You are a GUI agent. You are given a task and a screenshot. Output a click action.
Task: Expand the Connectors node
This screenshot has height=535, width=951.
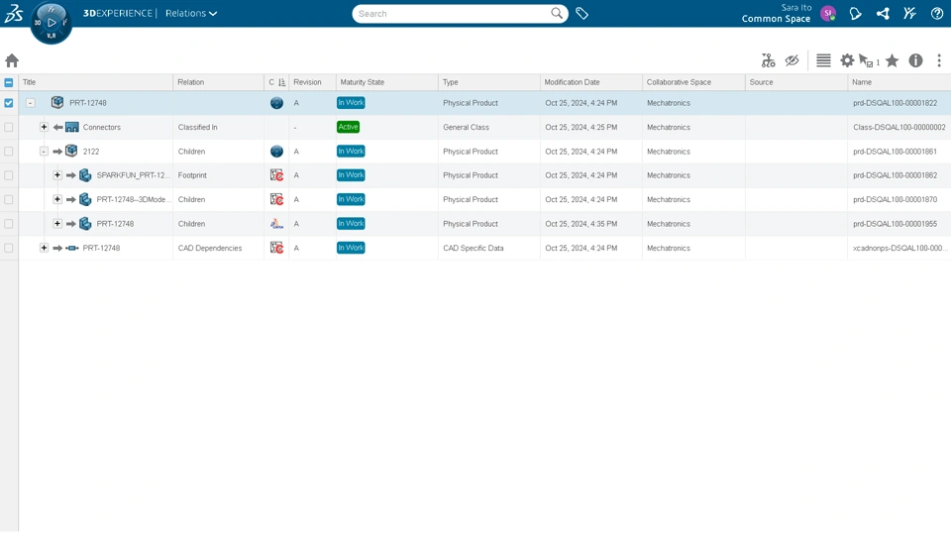click(44, 127)
